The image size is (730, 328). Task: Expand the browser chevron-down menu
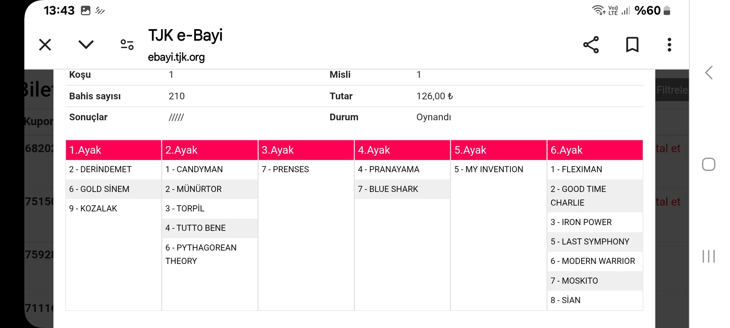click(x=86, y=45)
